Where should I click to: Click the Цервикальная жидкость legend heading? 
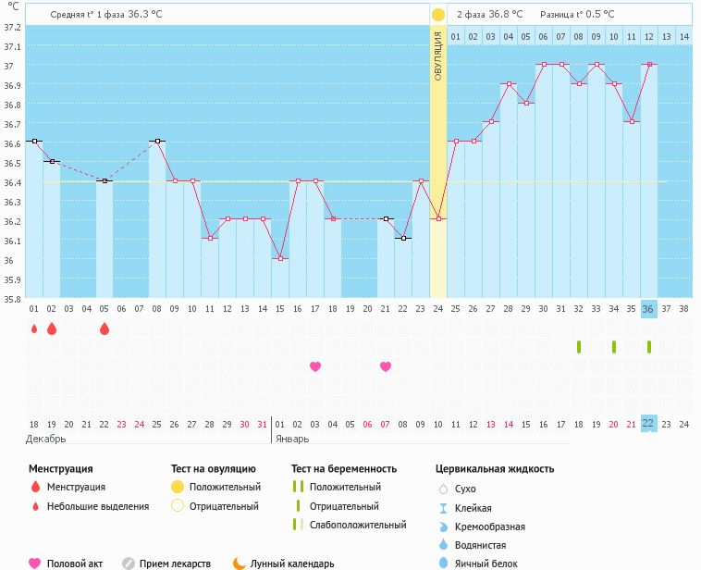495,469
